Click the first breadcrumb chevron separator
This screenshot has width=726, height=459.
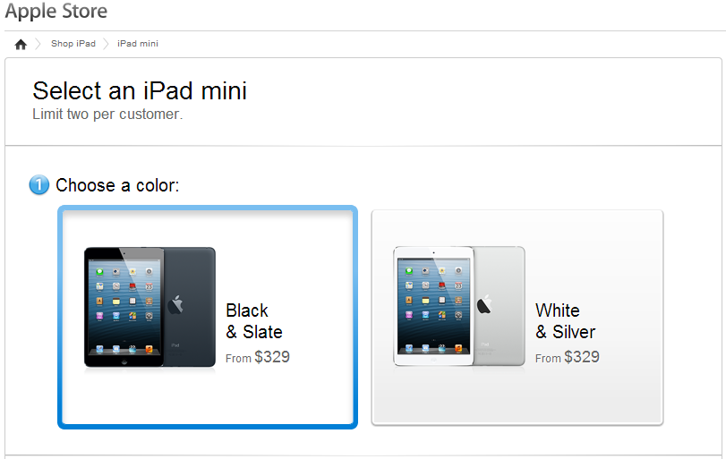tap(38, 44)
